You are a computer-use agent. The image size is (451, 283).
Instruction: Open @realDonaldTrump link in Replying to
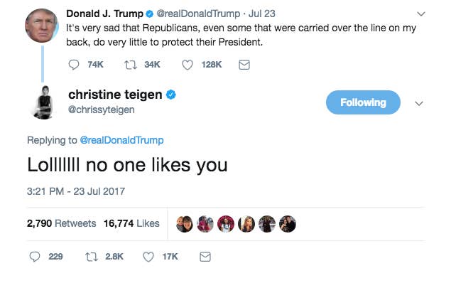coord(121,140)
